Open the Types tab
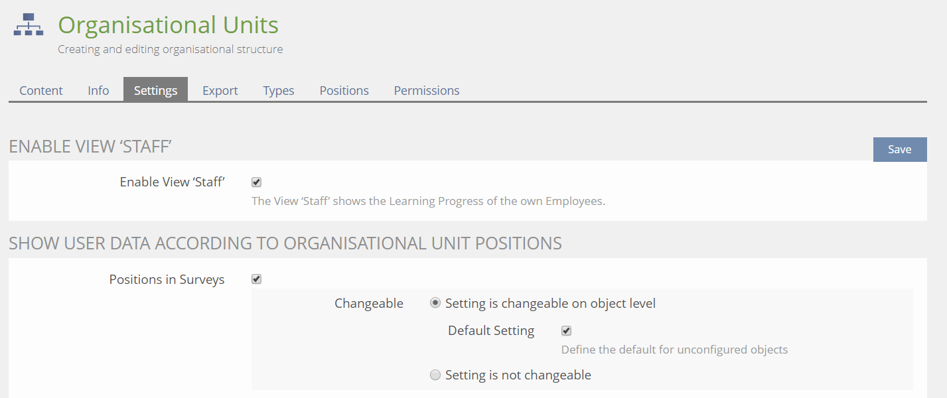Viewport: 947px width, 398px height. tap(279, 90)
